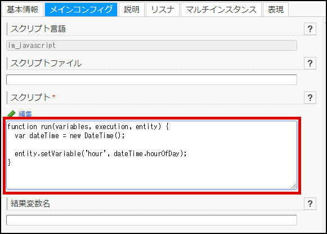The height and width of the screenshot is (234, 327).
Task: Open the 基本情報 tab
Action: tap(23, 10)
